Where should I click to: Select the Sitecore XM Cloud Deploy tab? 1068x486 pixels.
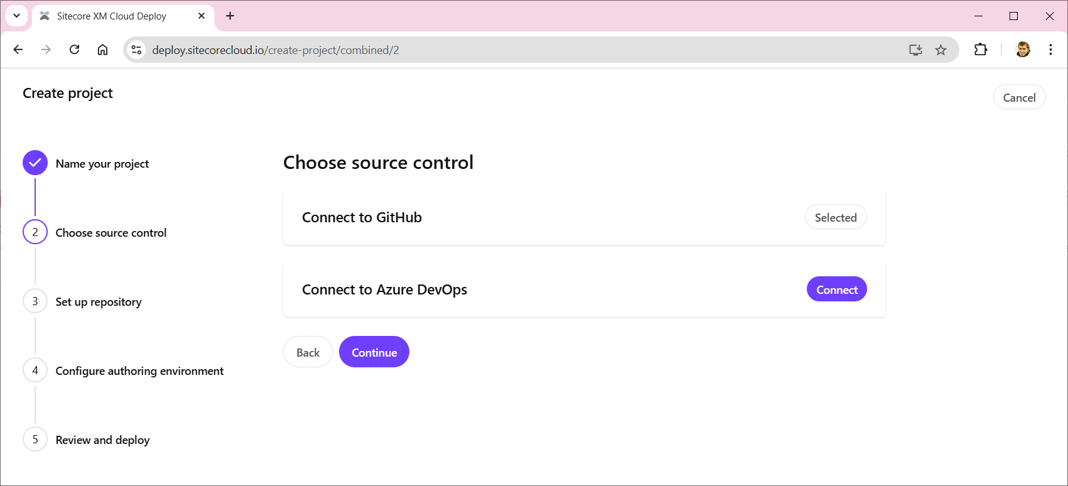click(112, 16)
